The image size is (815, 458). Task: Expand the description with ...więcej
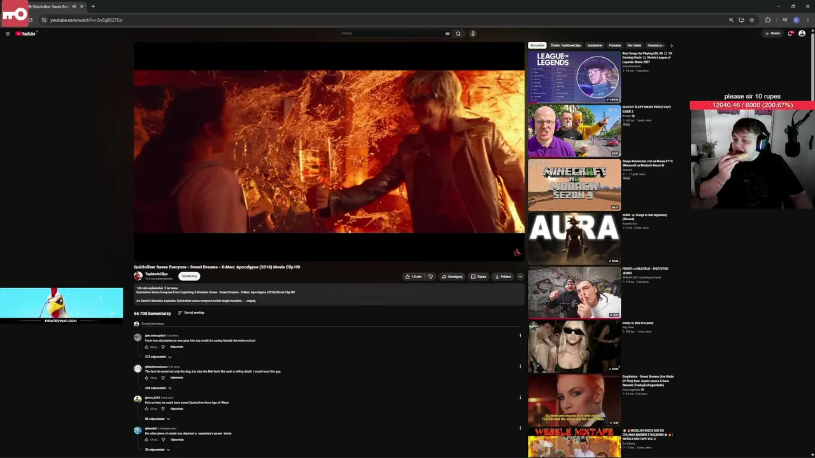(x=250, y=301)
